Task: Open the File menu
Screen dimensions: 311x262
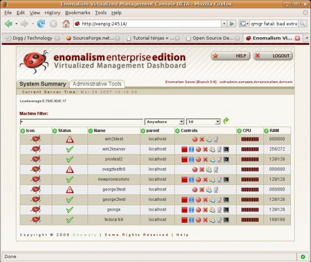Action: coord(8,13)
